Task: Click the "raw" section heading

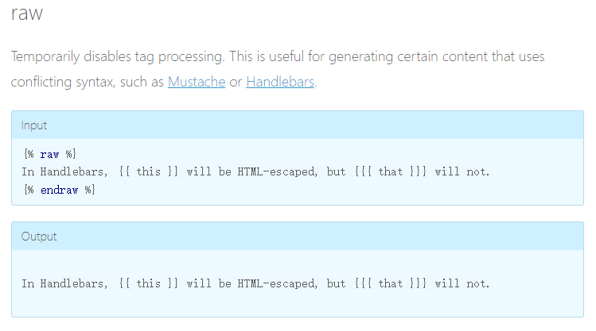Action: 27,13
